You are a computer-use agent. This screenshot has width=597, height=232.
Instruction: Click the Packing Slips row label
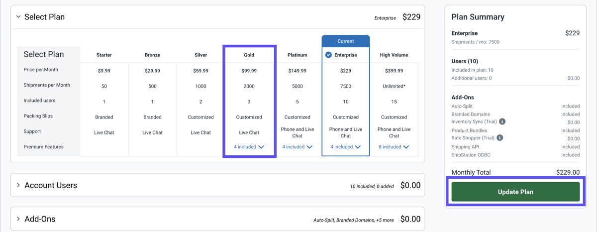pyautogui.click(x=38, y=116)
